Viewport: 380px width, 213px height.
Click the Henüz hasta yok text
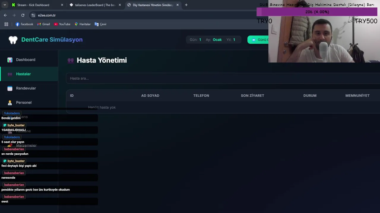pos(102,107)
